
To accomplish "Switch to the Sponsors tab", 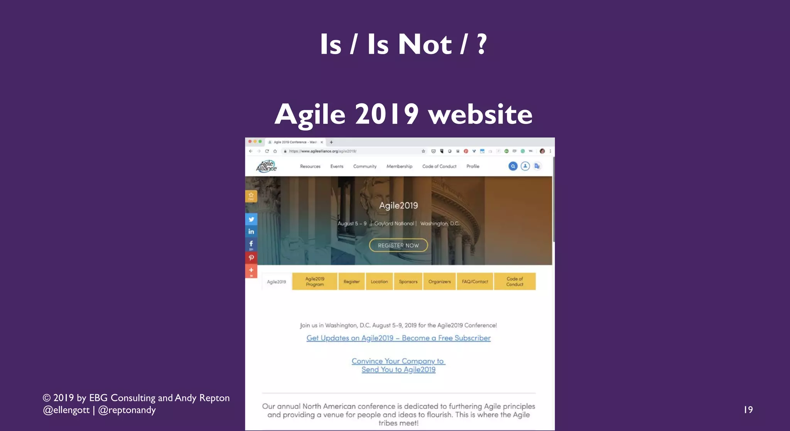I will pyautogui.click(x=408, y=282).
